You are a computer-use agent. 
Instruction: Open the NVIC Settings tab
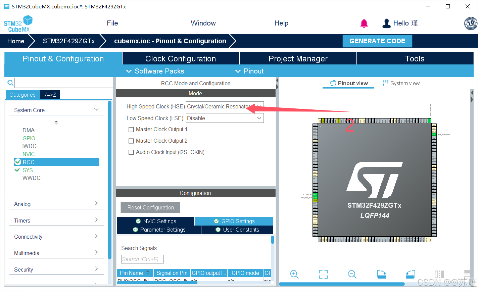[x=156, y=221]
